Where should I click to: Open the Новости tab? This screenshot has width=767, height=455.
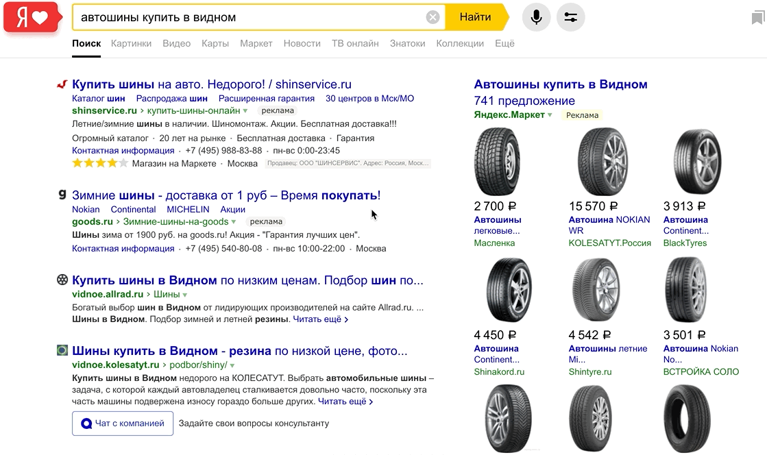302,44
